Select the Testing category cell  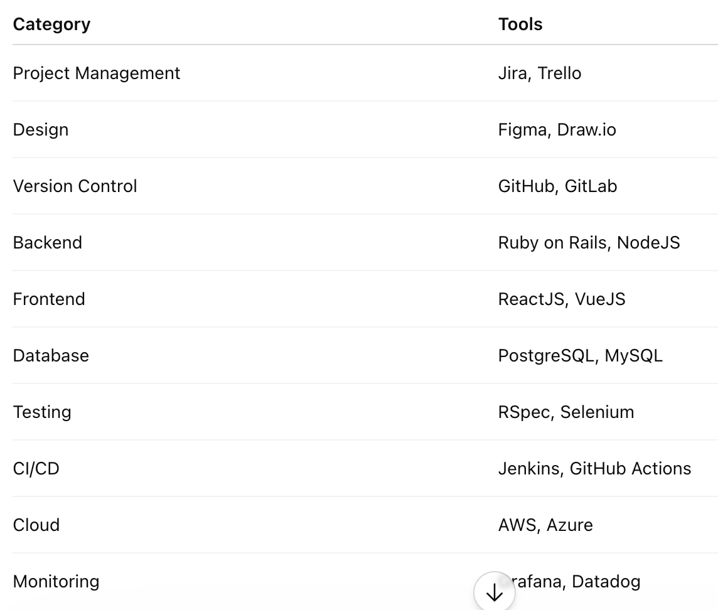(x=42, y=412)
